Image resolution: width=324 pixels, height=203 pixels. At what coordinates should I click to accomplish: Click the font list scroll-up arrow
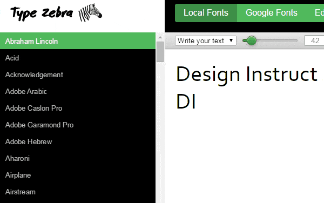(x=160, y=37)
